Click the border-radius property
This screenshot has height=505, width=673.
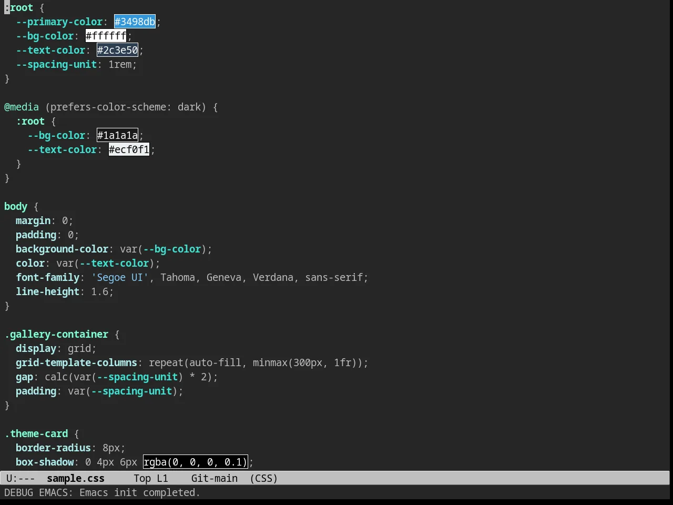pyautogui.click(x=53, y=448)
